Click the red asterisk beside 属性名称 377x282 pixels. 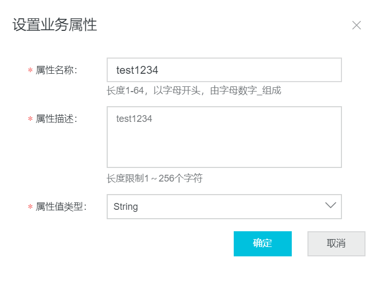(30, 71)
